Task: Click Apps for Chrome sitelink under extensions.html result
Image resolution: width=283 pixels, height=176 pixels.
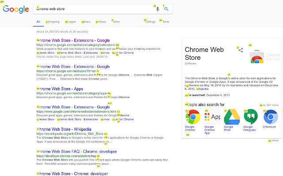Action: click(123, 119)
